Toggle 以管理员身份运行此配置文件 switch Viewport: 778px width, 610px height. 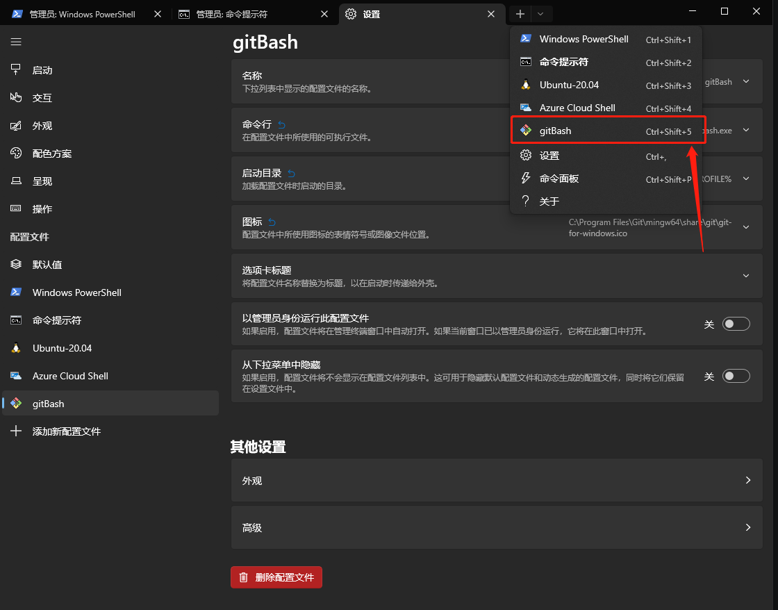pyautogui.click(x=736, y=324)
